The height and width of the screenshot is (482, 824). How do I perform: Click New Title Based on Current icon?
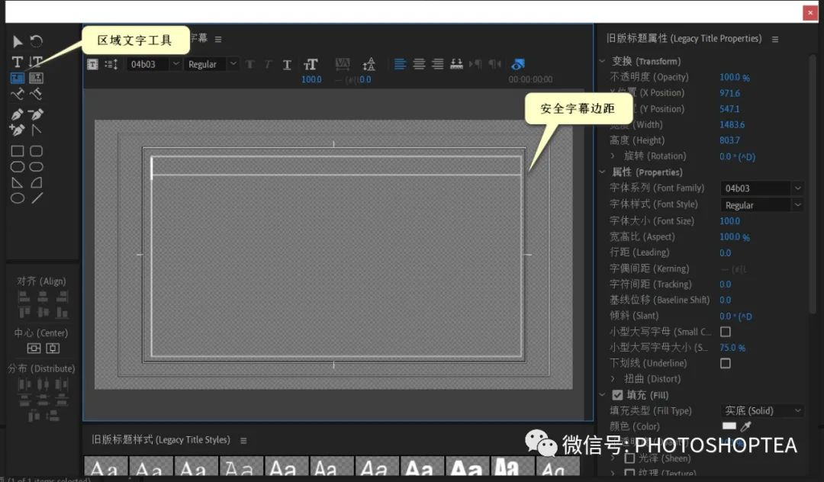tap(92, 64)
